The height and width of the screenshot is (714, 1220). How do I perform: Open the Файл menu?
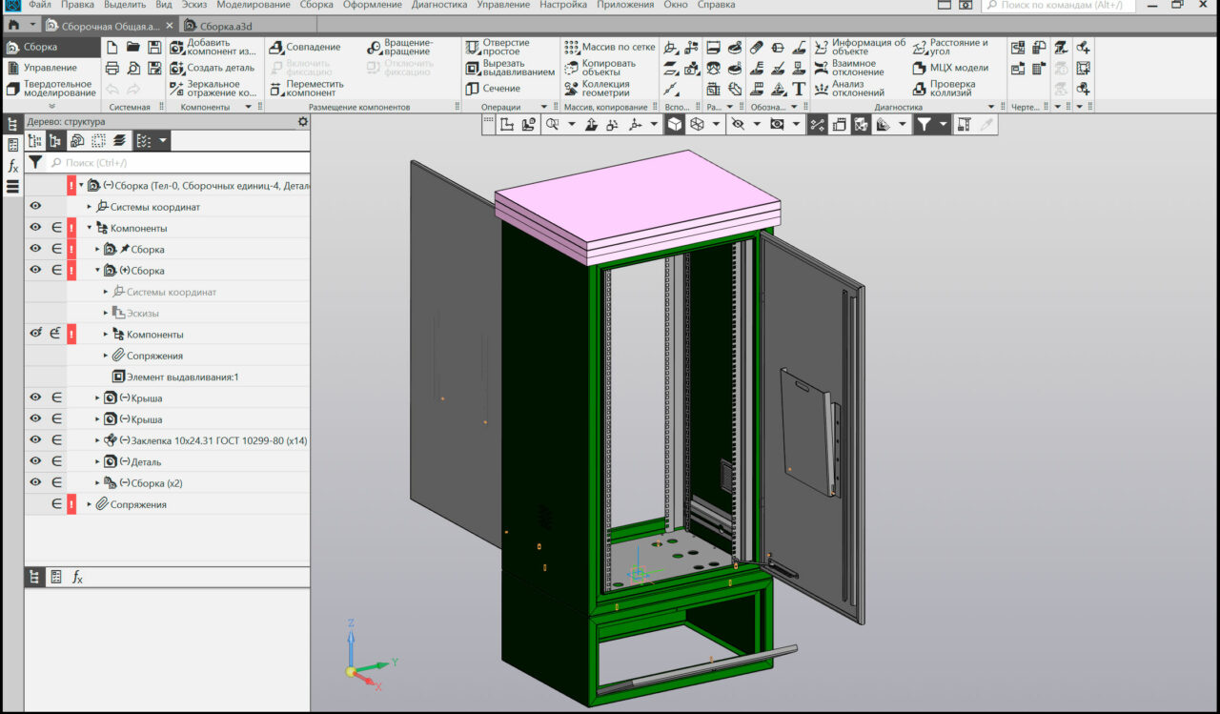[40, 5]
